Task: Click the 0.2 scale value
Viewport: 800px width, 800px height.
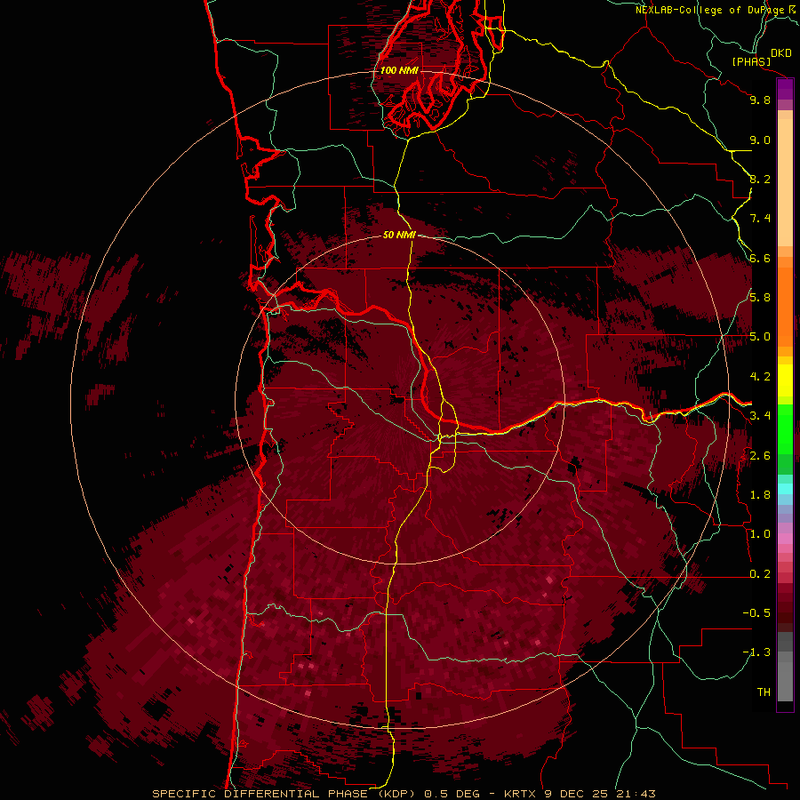Action: tap(760, 574)
